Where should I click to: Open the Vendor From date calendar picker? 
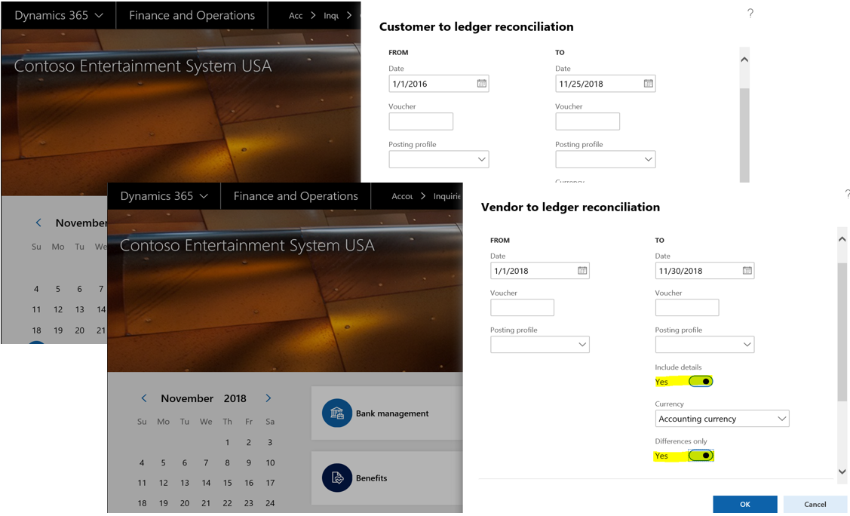[581, 270]
